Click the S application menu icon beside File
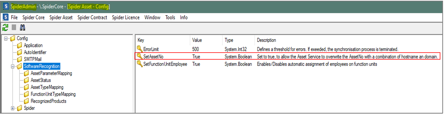Viewport: 444px width, 114px height. point(5,17)
